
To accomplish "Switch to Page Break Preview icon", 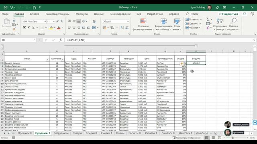I will (220, 138).
